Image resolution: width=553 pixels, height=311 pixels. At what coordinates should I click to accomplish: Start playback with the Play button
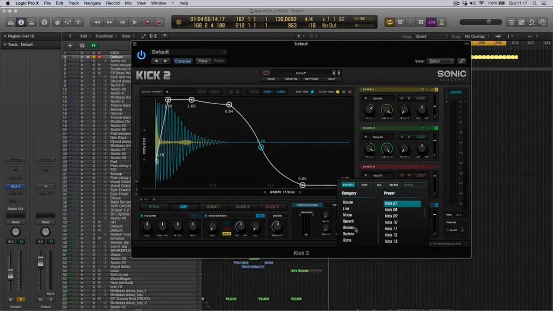[x=135, y=22]
